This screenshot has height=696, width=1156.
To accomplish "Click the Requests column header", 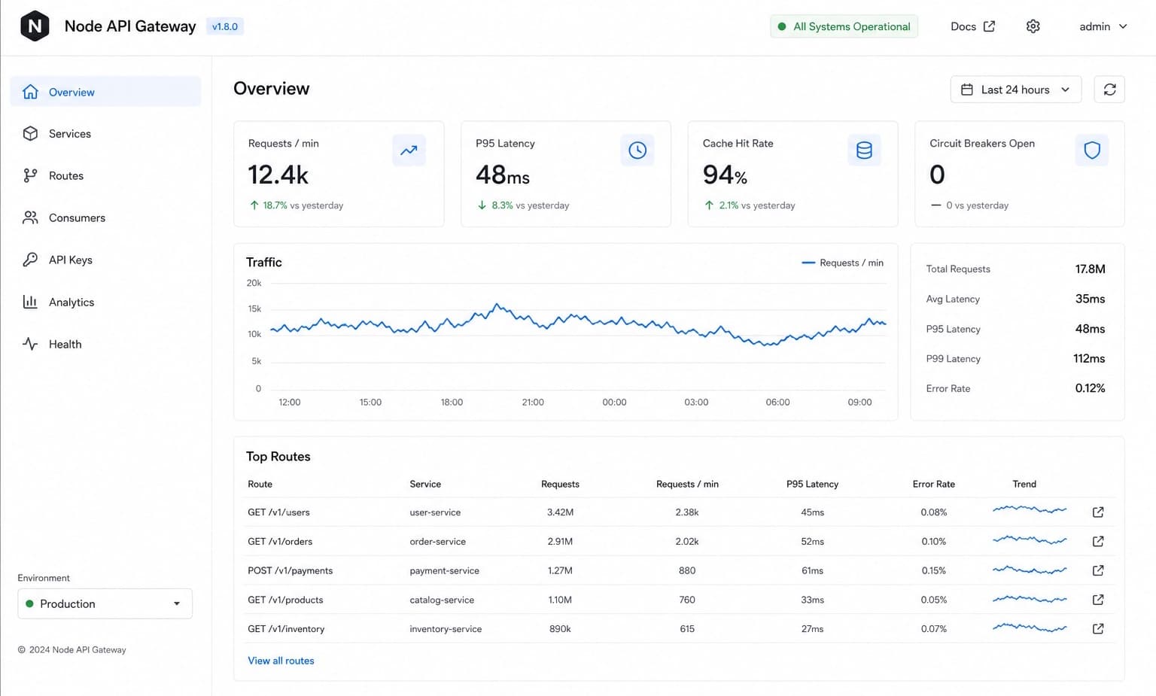I will pos(560,484).
